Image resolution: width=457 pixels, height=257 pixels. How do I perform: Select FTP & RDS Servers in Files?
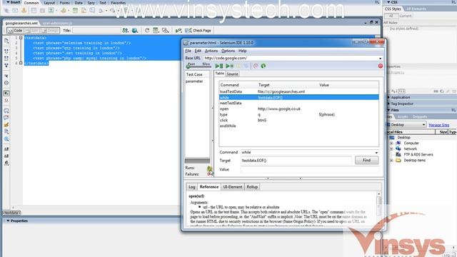click(x=418, y=155)
